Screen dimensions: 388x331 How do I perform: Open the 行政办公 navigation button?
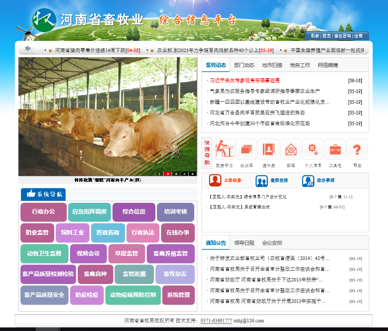tap(43, 212)
